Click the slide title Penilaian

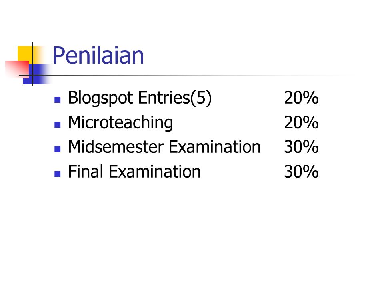pos(98,55)
